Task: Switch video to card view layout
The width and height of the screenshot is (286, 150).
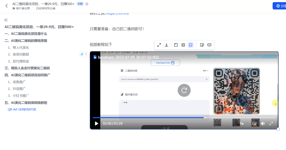Action: [176, 45]
